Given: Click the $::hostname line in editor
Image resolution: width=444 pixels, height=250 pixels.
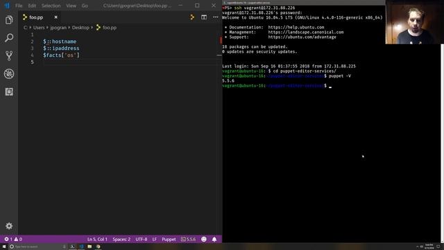Looking at the screenshot, I should click(x=60, y=42).
